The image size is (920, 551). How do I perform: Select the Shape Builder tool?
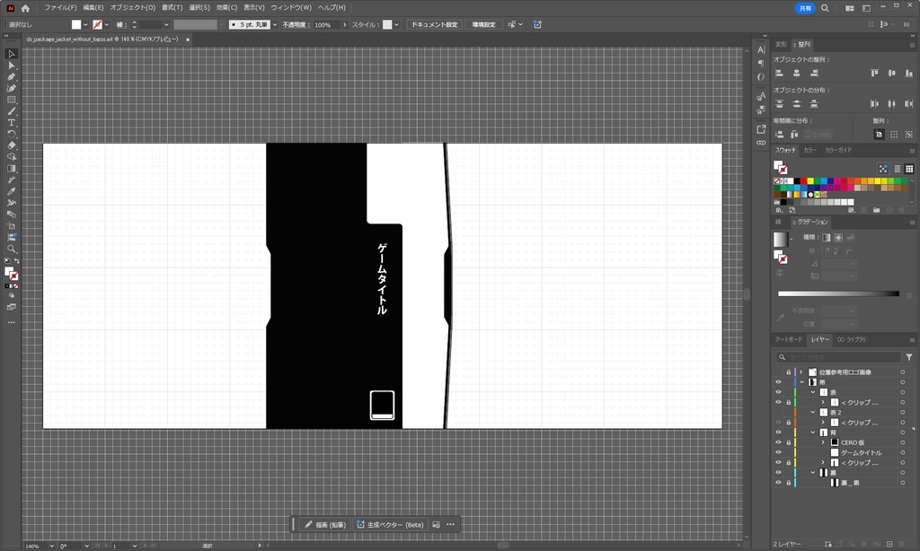tap(11, 157)
